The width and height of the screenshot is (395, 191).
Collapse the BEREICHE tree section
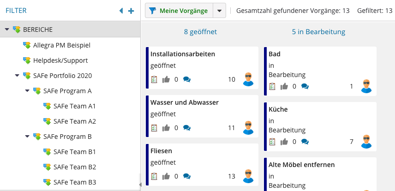[x=7, y=30]
